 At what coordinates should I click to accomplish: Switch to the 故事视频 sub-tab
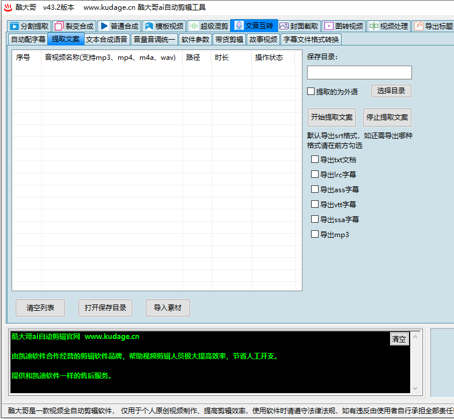pos(263,40)
